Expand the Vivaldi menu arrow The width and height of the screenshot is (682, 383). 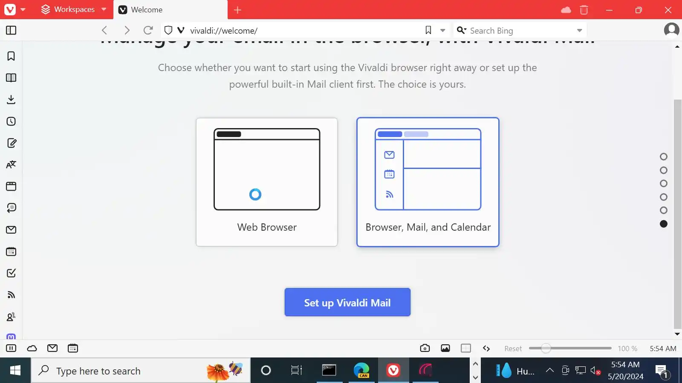click(x=23, y=9)
